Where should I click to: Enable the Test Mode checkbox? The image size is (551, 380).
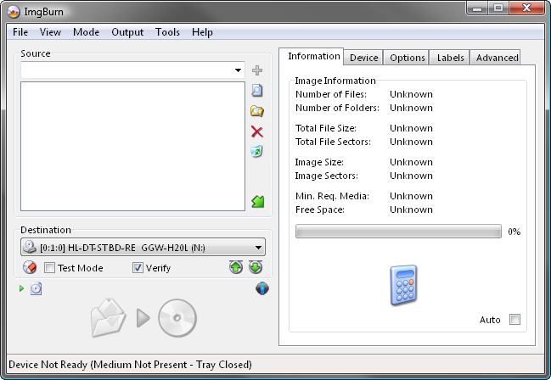click(x=49, y=268)
